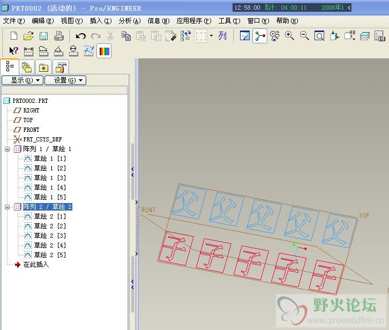Click the Redo arrow icon

[96, 36]
